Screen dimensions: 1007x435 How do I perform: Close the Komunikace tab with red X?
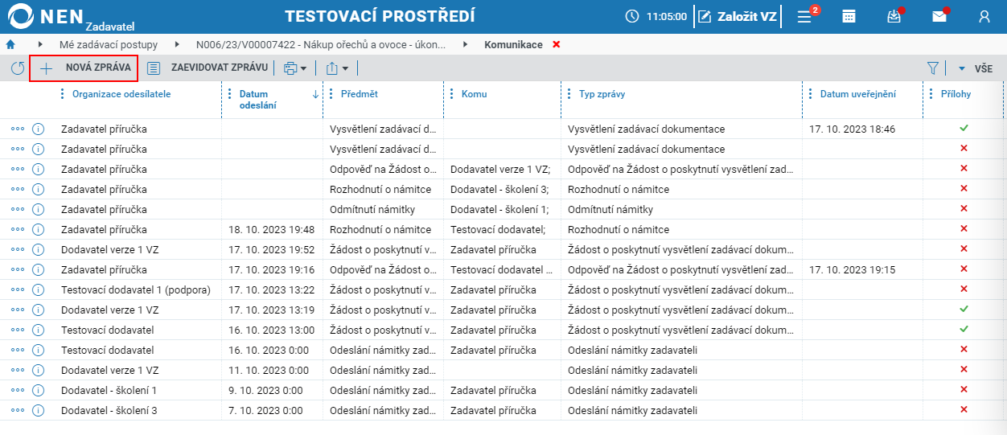[x=557, y=44]
